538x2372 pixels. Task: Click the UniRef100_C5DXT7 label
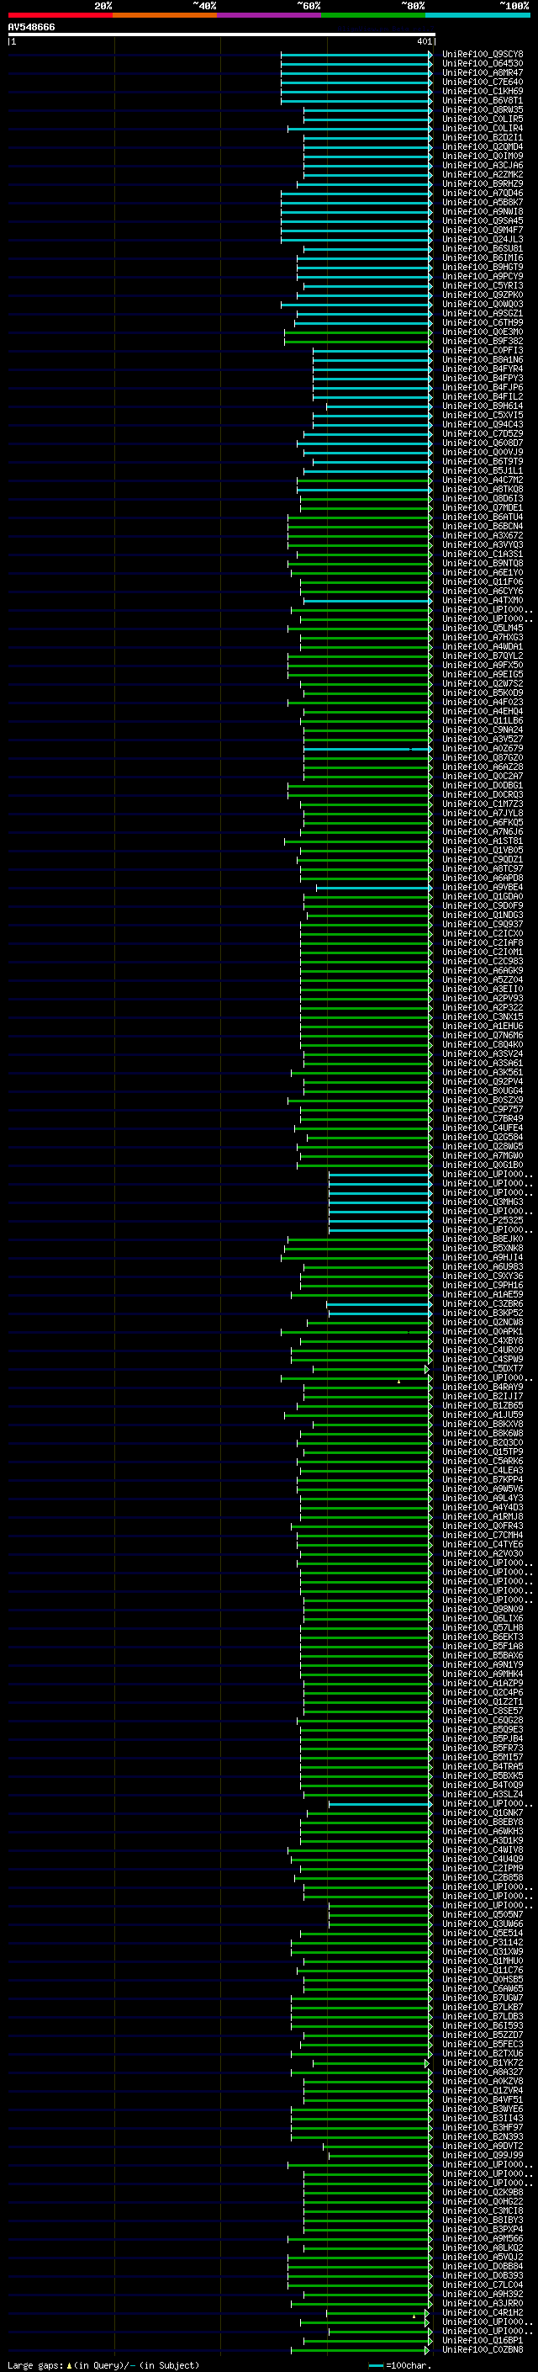pos(483,1368)
